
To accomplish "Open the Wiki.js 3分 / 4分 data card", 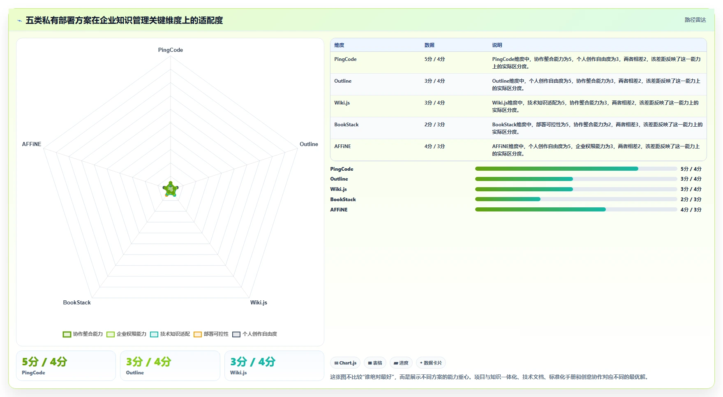I will 274,366.
